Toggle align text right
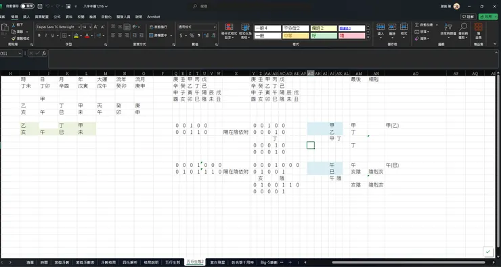The height and width of the screenshot is (267, 501). coord(127,35)
